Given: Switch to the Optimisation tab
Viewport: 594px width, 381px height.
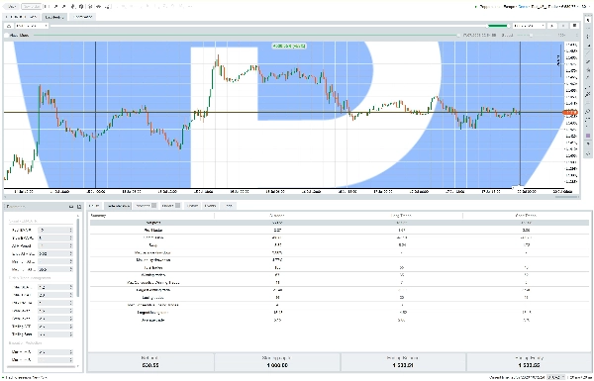Looking at the screenshot, I should pos(82,17).
